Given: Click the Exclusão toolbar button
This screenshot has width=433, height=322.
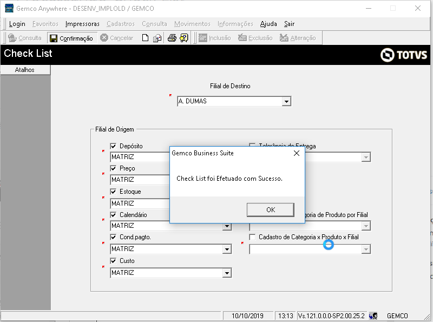Looking at the screenshot, I should tap(255, 38).
